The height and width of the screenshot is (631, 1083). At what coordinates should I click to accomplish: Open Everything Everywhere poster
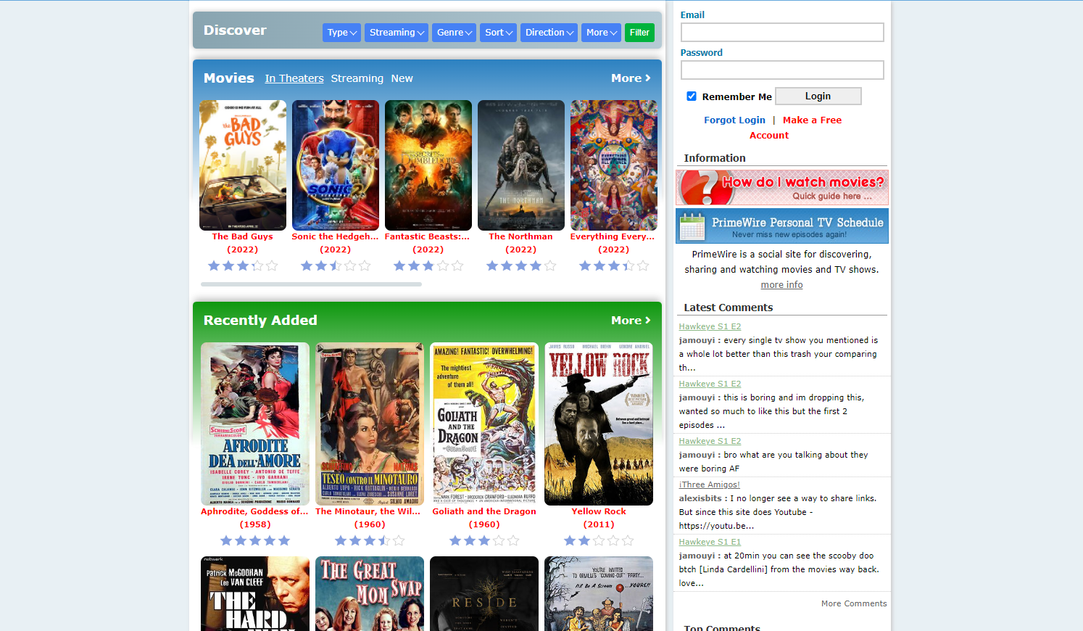[614, 165]
